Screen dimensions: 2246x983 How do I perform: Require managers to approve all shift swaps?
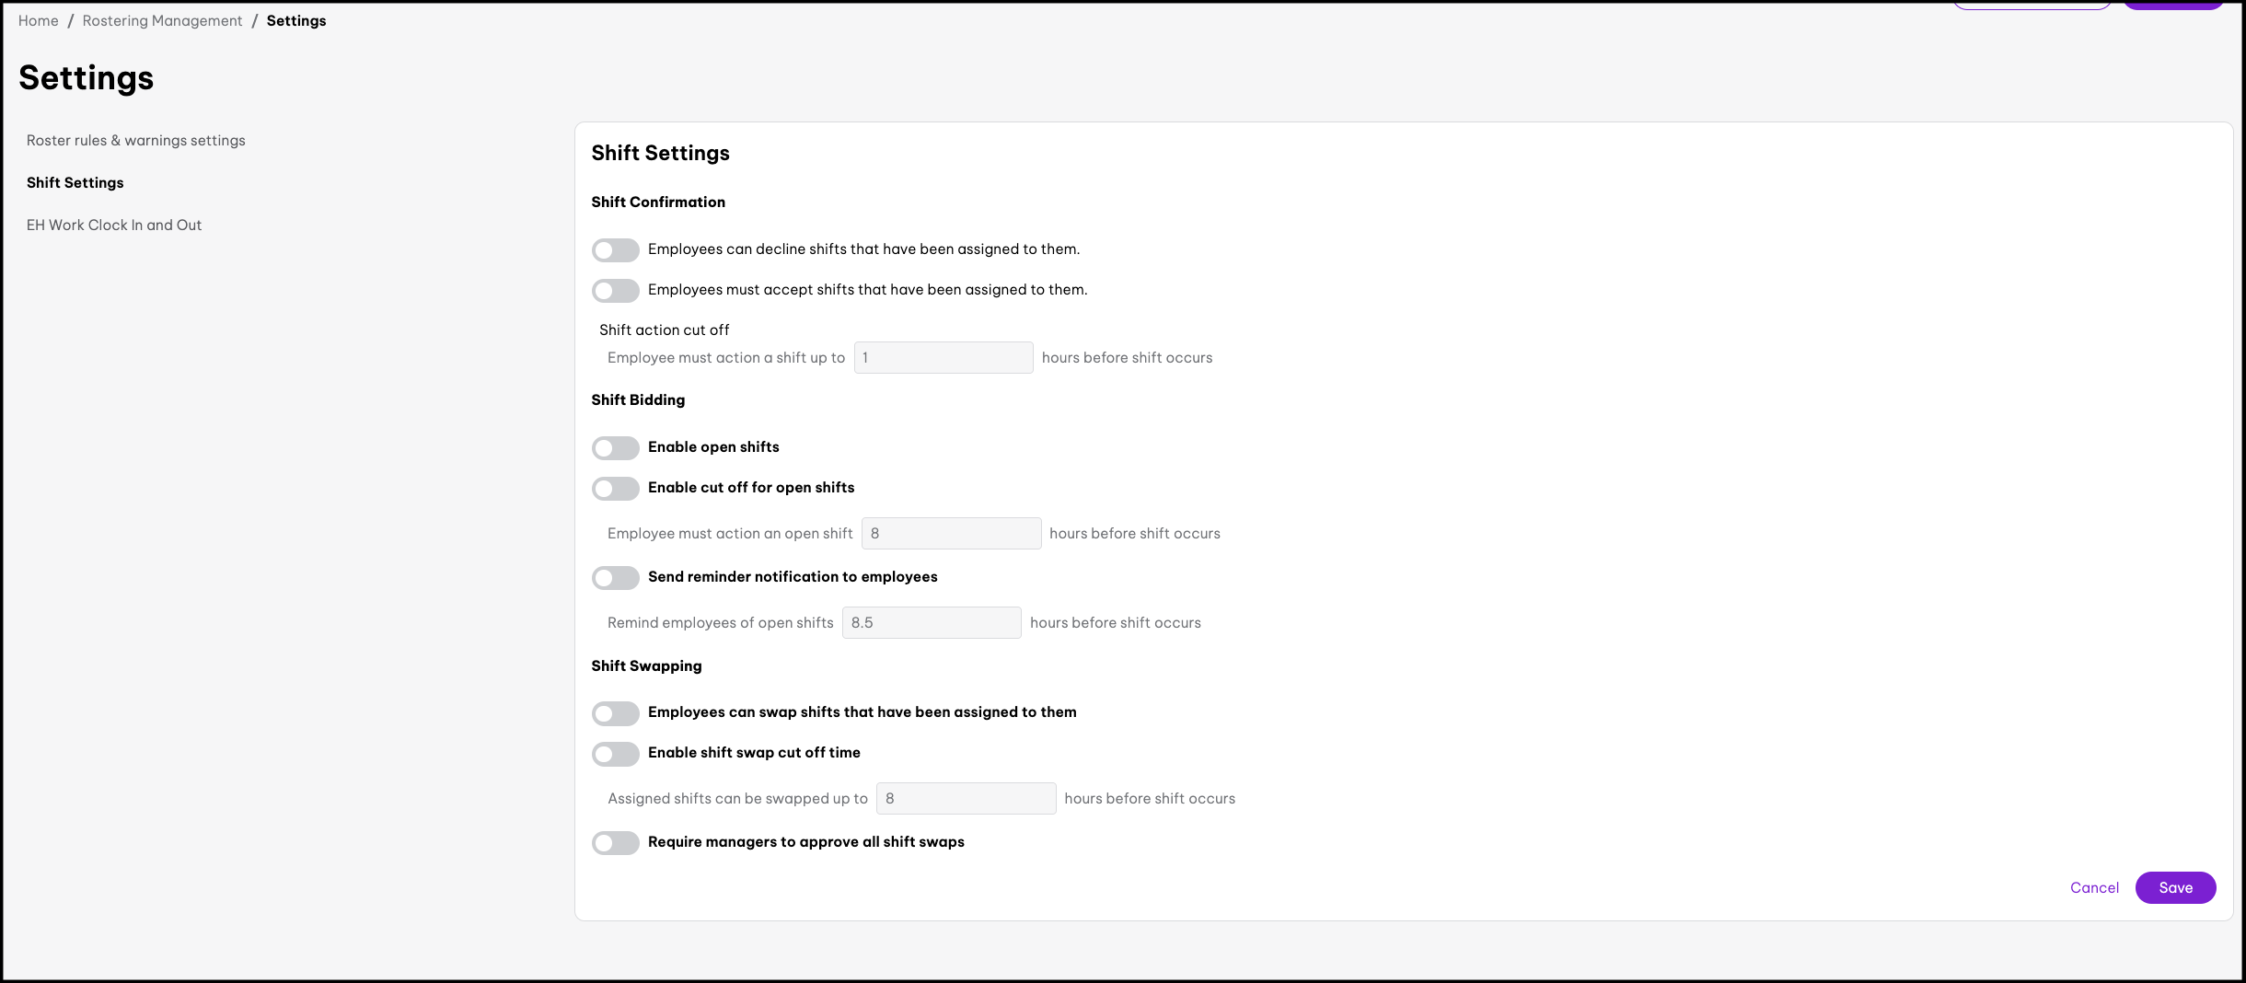(615, 843)
